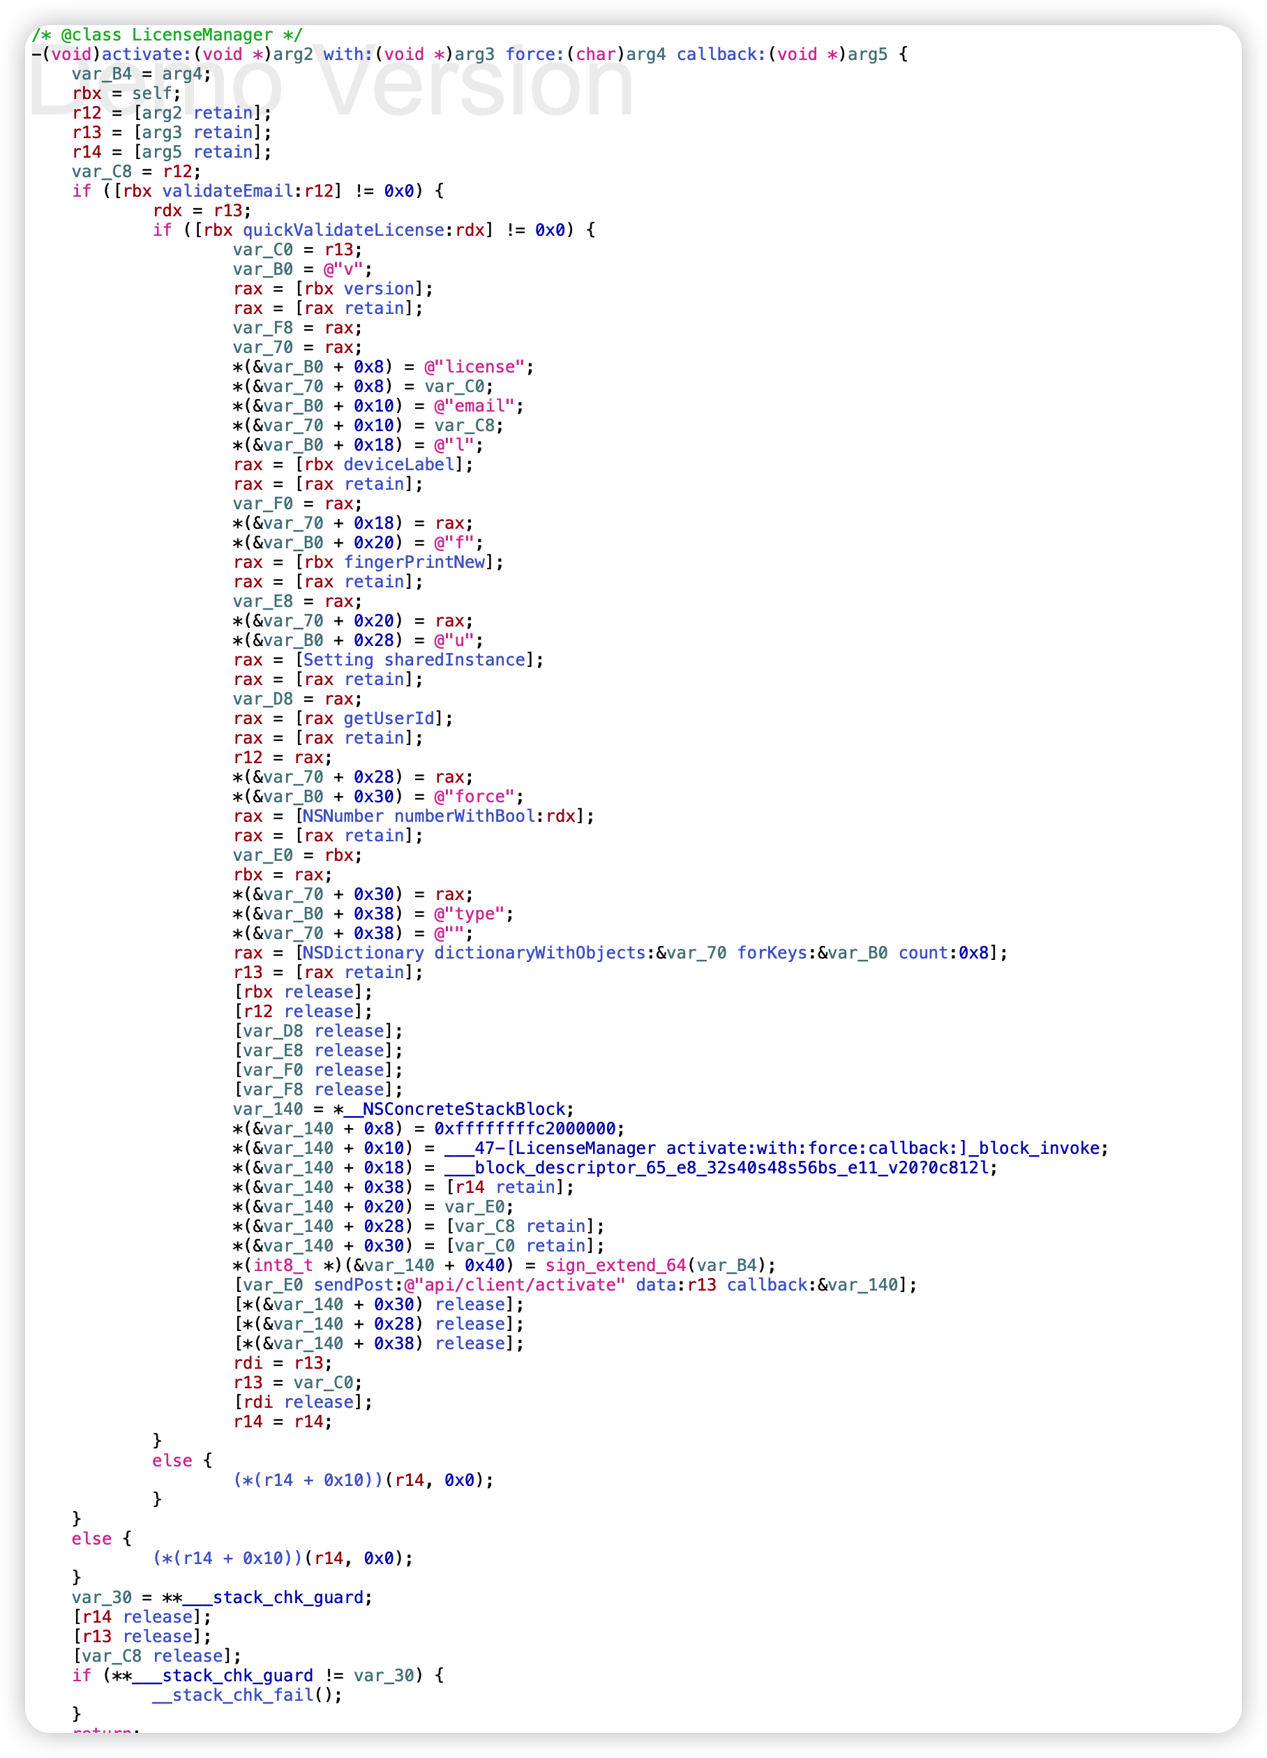
Task: Click the line "rax = [rbx fingerPrintNew];"
Action: 368,562
